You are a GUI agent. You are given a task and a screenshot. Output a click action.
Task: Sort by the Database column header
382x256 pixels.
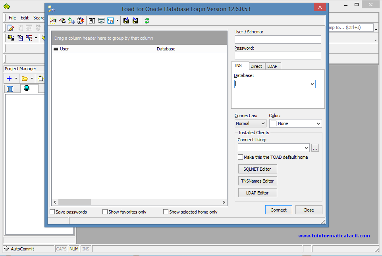point(191,49)
